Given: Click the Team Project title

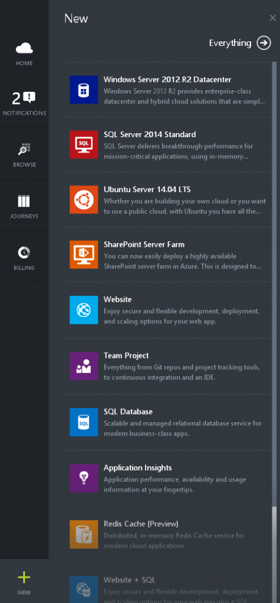Looking at the screenshot, I should tap(126, 356).
